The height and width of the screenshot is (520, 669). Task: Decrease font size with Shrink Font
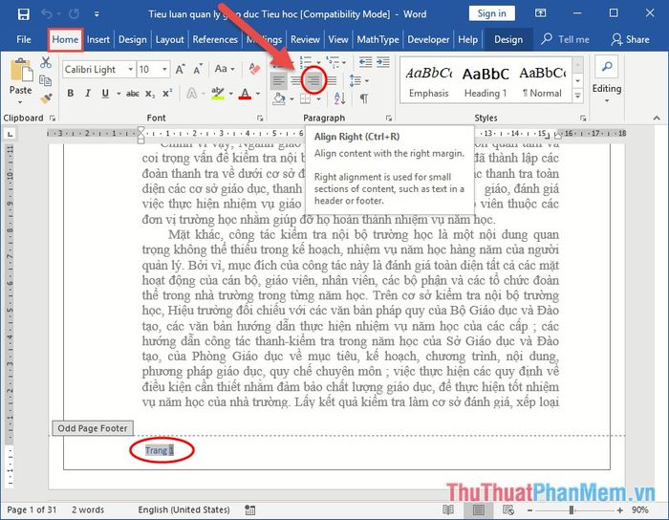[197, 69]
